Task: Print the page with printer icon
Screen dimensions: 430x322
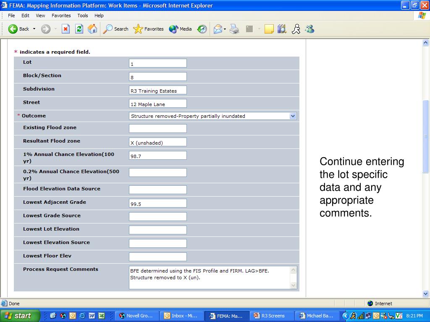Action: [x=234, y=29]
